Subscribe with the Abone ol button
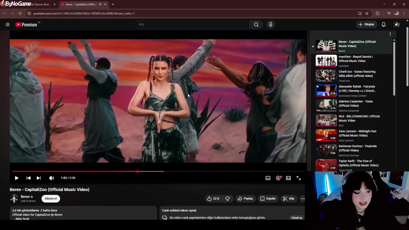Viewport: 409px width, 230px height. [x=51, y=199]
